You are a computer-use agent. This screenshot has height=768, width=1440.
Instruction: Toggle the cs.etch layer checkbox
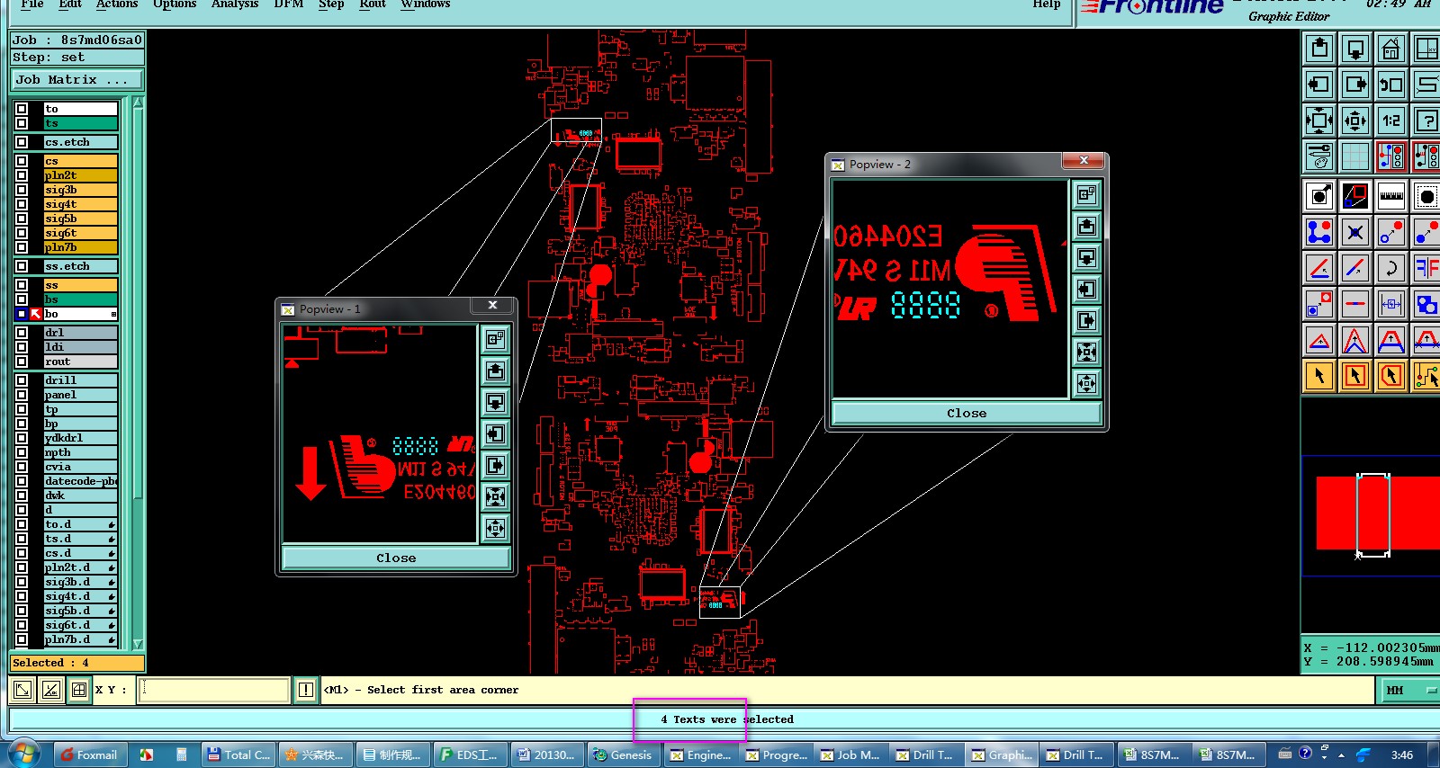(x=22, y=142)
